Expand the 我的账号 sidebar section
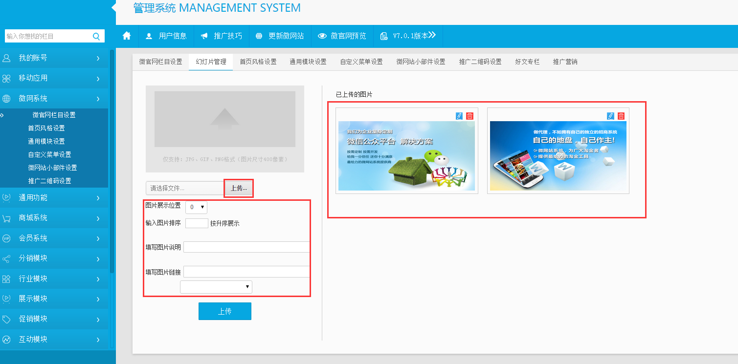The image size is (738, 364). (54, 58)
